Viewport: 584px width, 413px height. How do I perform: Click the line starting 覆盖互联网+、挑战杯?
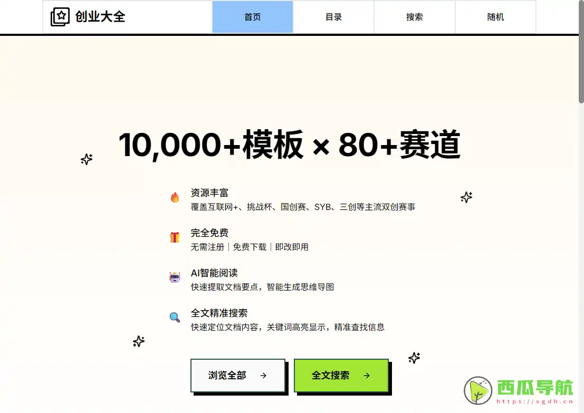tap(303, 207)
